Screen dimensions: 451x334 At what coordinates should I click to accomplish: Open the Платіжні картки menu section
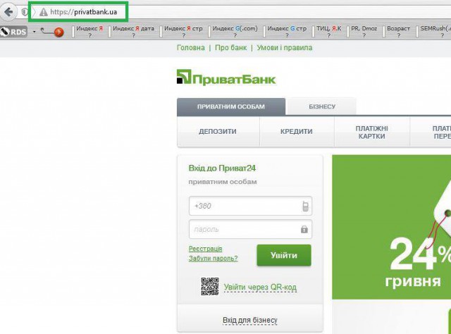pos(371,132)
